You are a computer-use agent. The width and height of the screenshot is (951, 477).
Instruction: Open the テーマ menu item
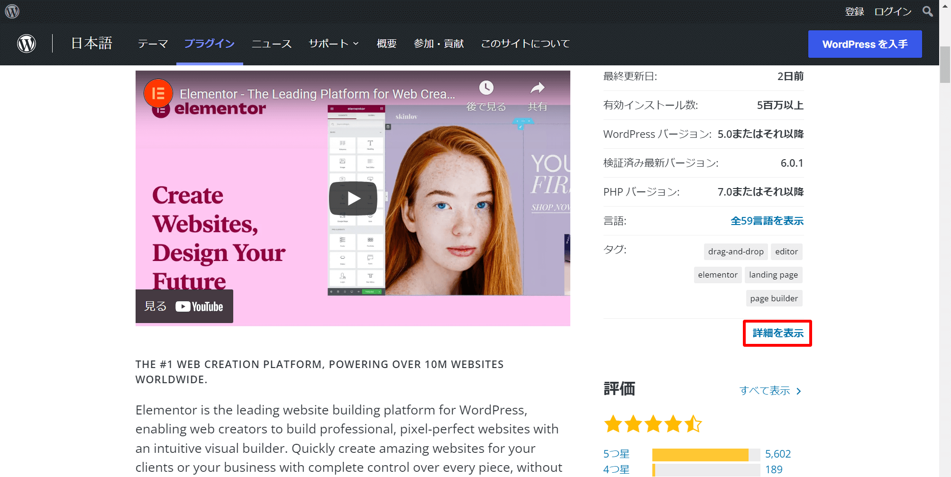coord(153,44)
